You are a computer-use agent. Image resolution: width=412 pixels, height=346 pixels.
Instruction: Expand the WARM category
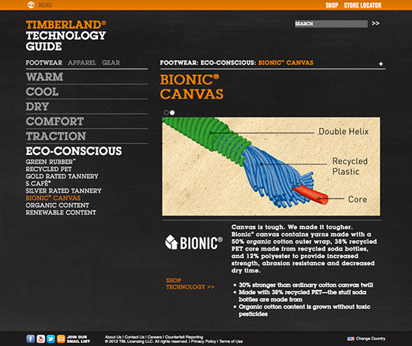45,77
